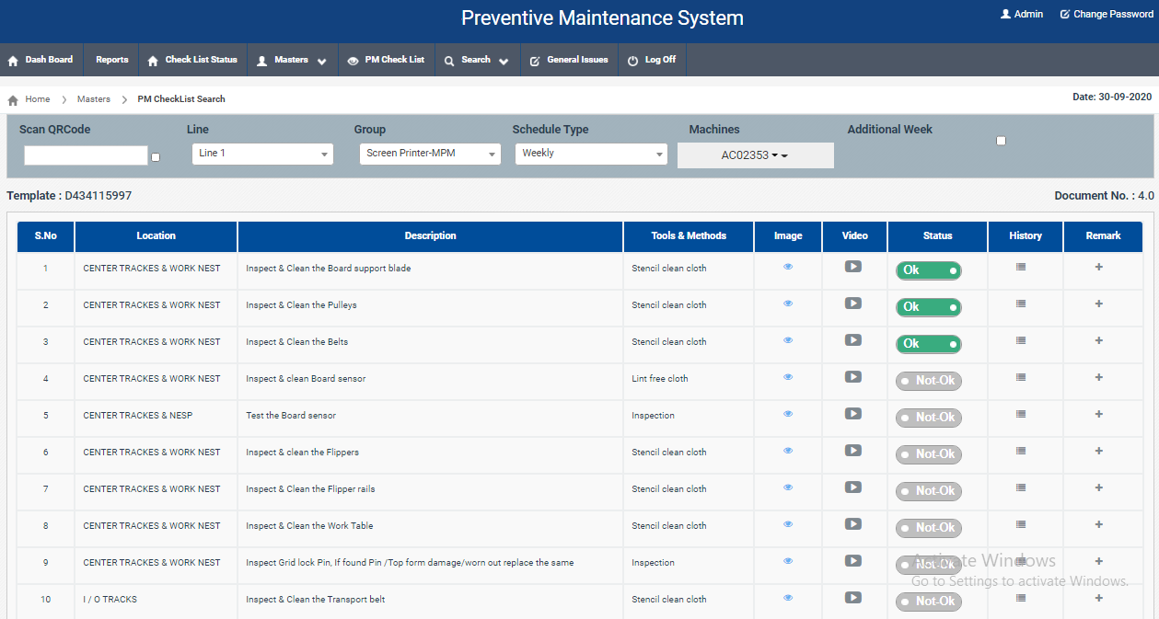The width and height of the screenshot is (1159, 619).
Task: Focus the Scan QRCode input field
Action: [86, 155]
